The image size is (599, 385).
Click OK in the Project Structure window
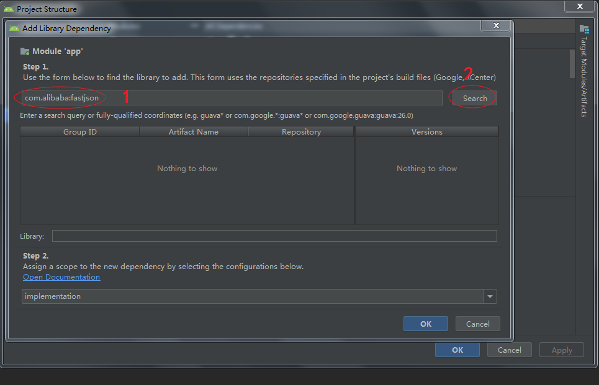click(457, 349)
